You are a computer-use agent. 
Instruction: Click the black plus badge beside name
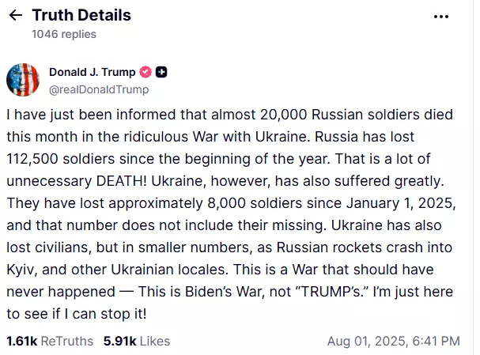point(161,72)
